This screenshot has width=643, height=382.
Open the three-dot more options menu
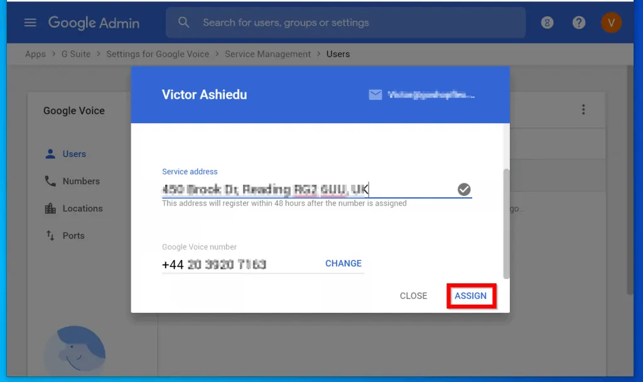click(x=583, y=110)
